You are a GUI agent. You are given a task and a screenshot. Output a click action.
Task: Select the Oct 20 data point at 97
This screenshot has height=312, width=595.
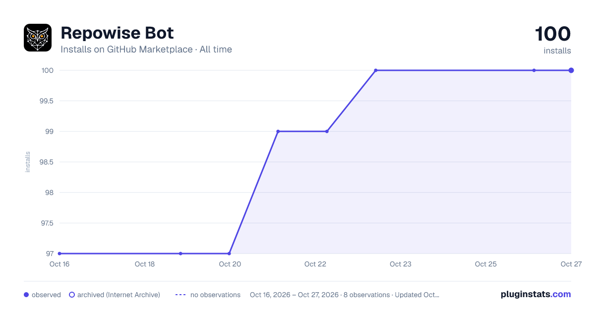pos(229,254)
